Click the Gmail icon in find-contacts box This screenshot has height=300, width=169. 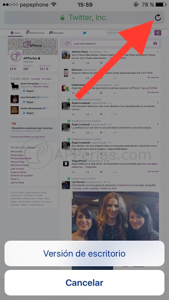(x=14, y=124)
